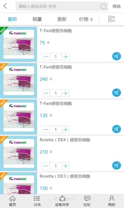
Task: Open the 论坛 forum tab
Action: click(87, 201)
